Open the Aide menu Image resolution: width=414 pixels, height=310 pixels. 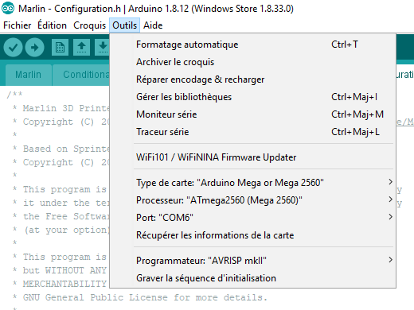click(x=153, y=25)
